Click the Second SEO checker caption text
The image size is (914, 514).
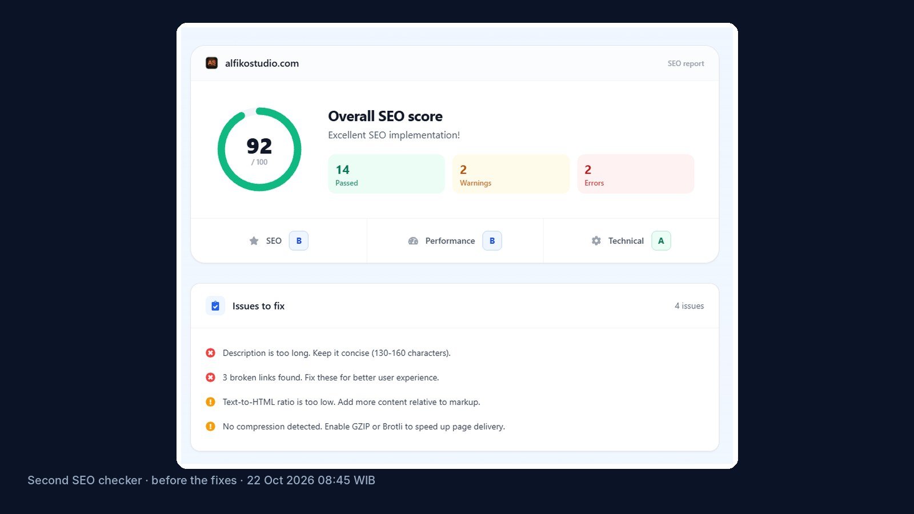tap(201, 480)
